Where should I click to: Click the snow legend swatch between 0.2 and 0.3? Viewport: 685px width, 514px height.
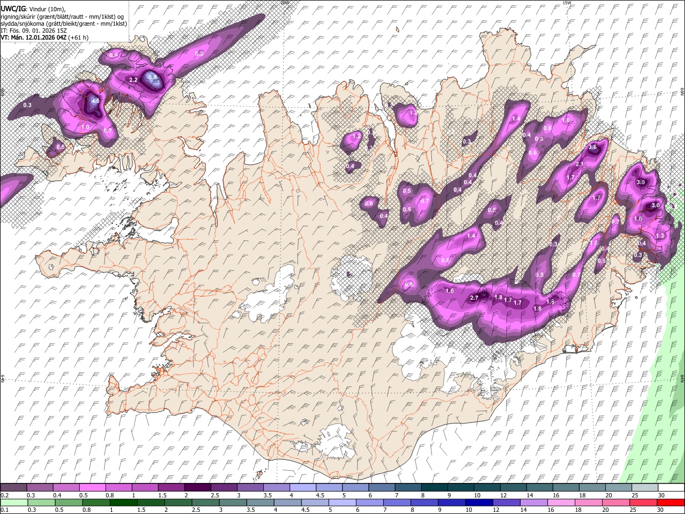(13, 488)
